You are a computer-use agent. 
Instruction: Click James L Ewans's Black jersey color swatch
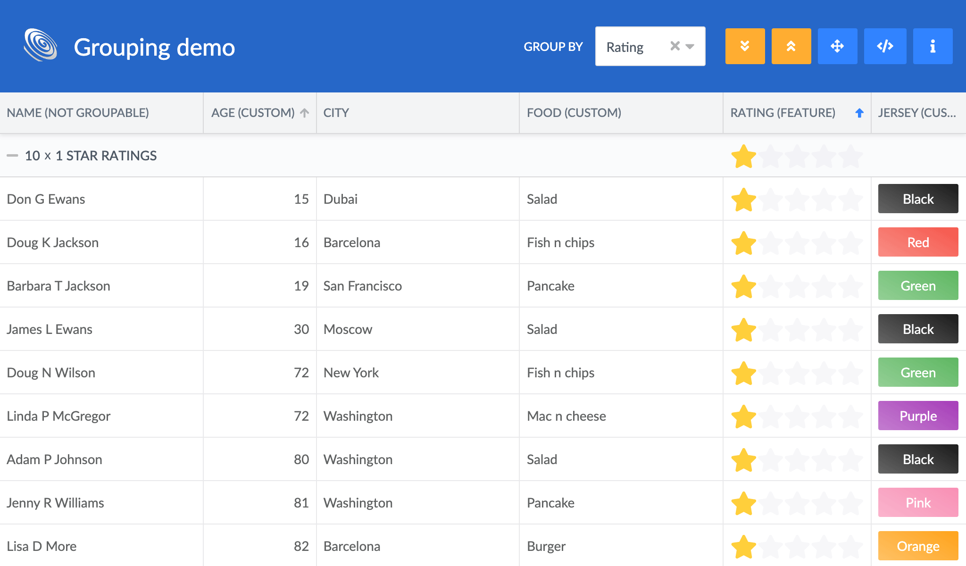pos(917,329)
